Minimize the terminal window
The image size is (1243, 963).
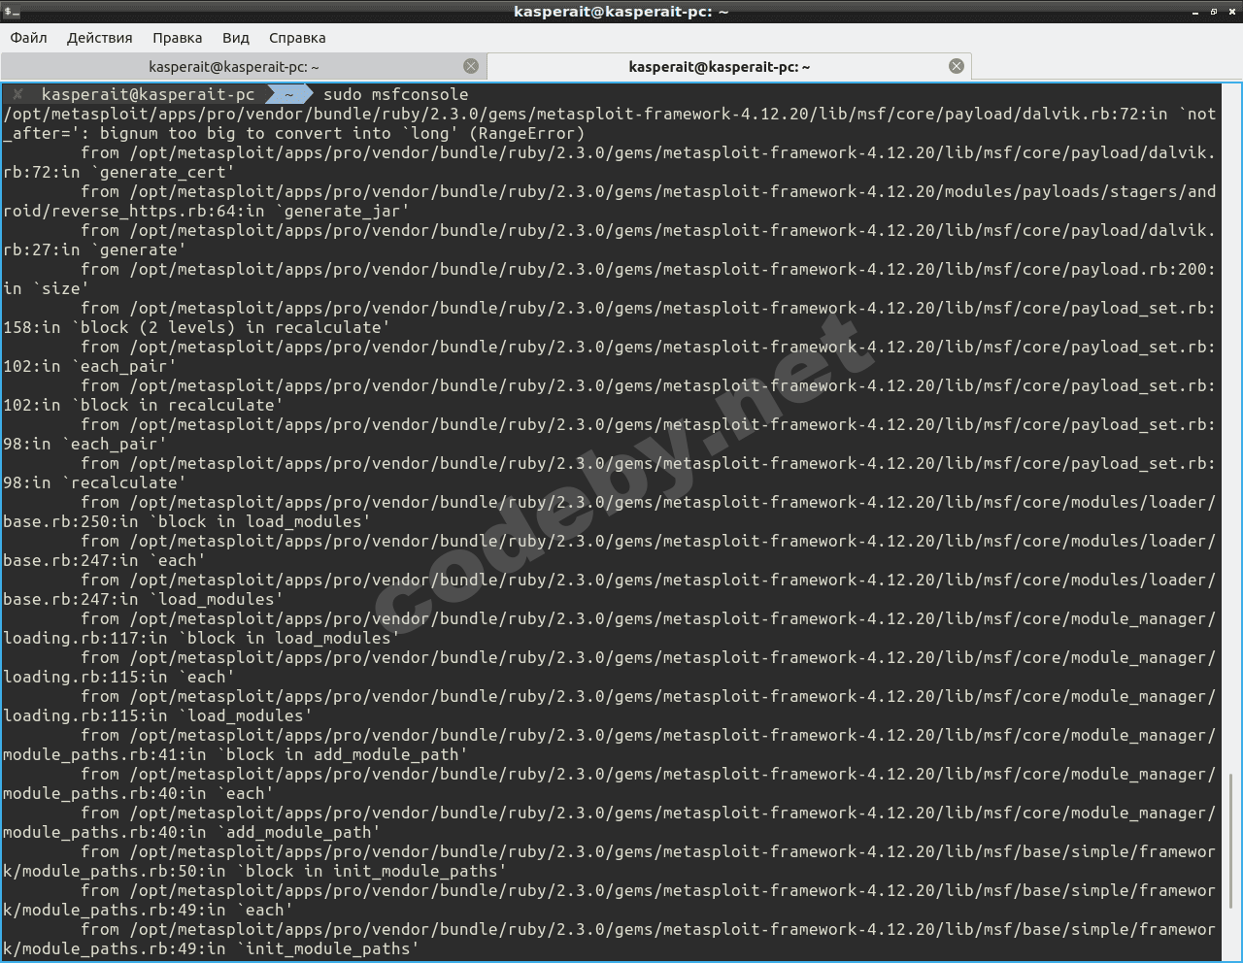click(x=1195, y=12)
